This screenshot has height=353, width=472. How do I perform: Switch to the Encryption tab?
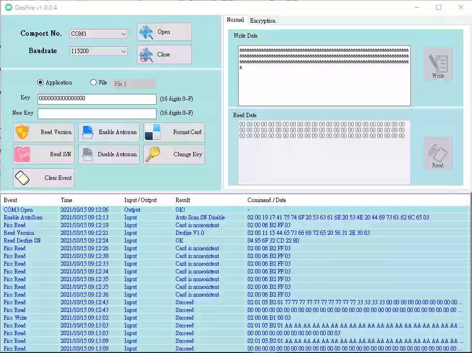[262, 21]
